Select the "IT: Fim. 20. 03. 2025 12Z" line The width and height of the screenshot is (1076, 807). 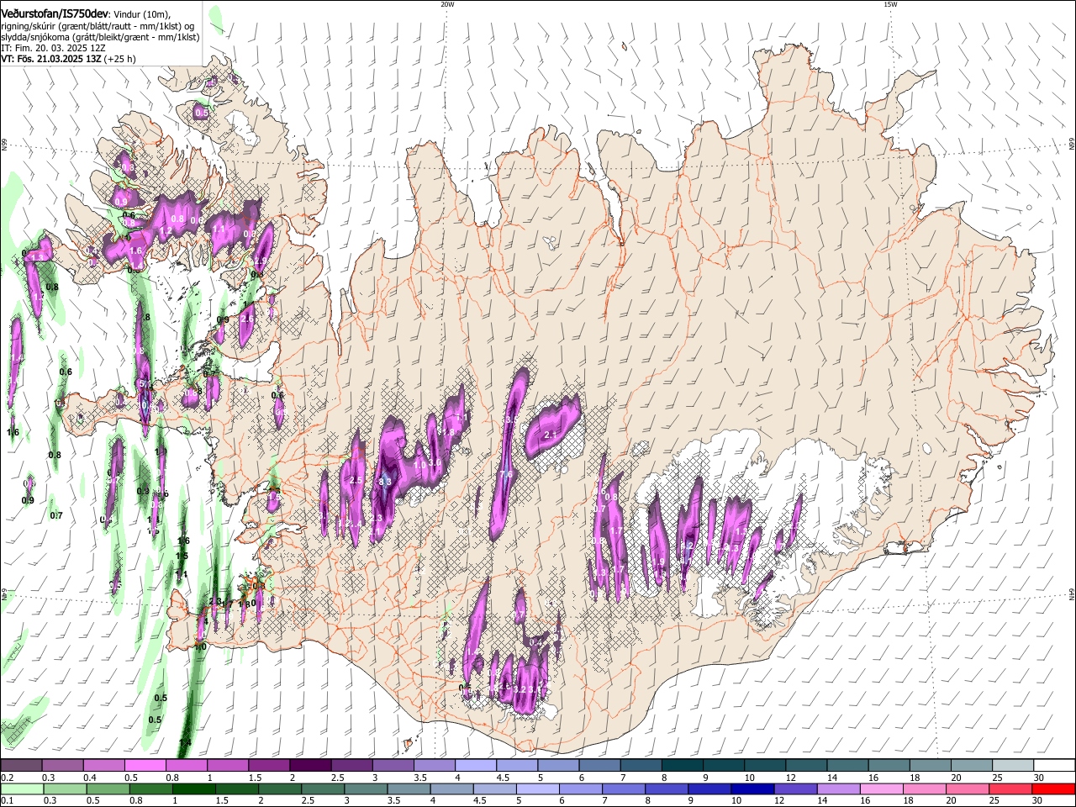click(53, 48)
